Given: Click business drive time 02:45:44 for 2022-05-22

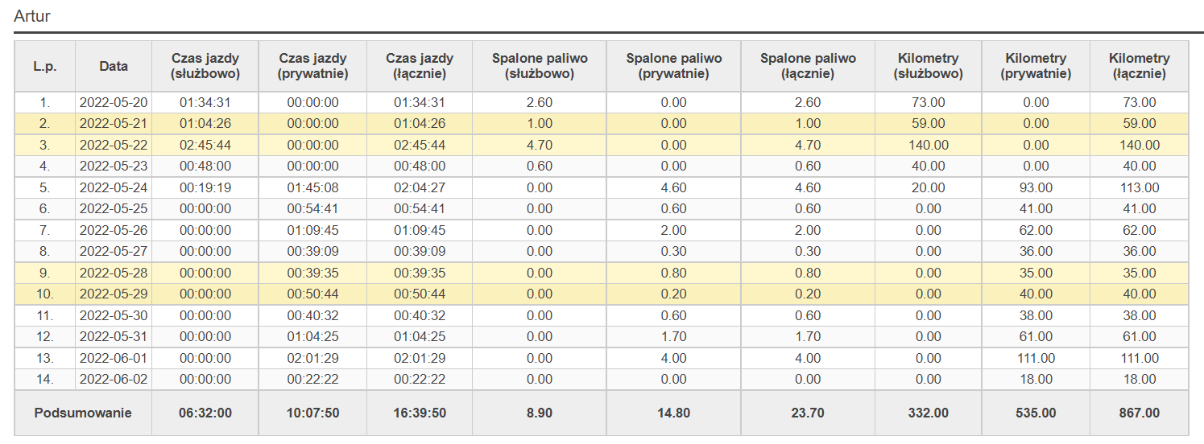Looking at the screenshot, I should (205, 146).
